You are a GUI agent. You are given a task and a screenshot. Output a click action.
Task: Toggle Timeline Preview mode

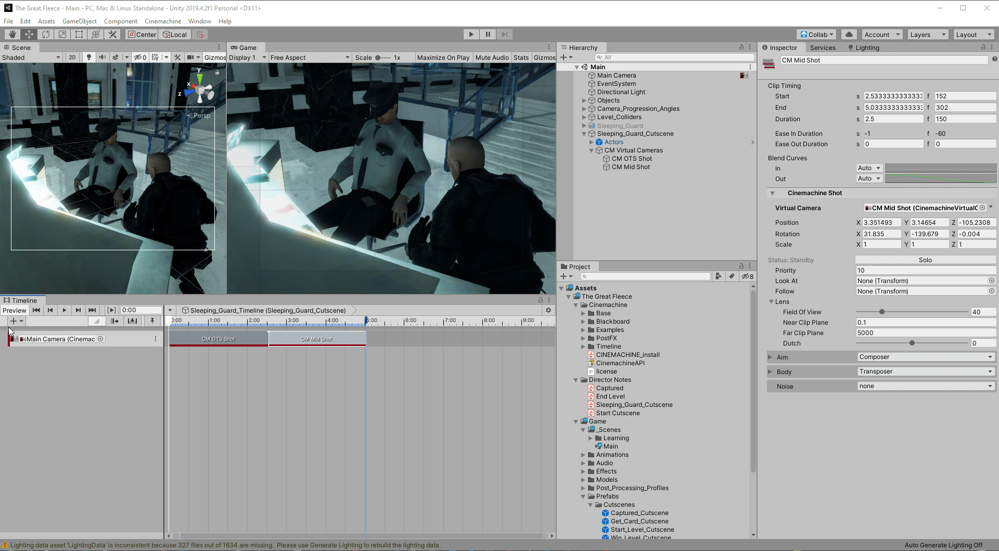[15, 310]
